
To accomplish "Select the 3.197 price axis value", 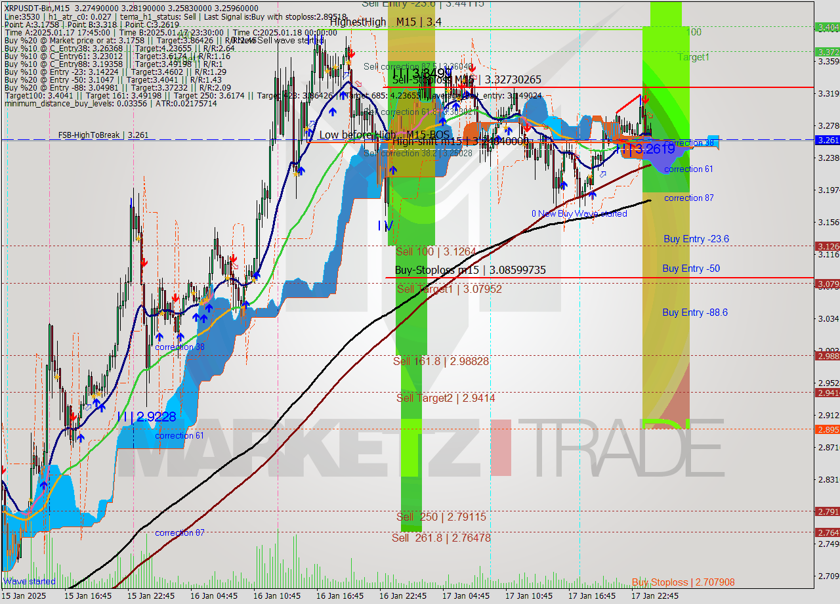I will click(828, 190).
